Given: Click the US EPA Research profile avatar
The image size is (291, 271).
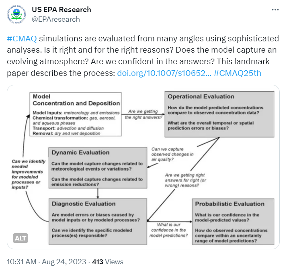Looking at the screenshot, I should click(16, 14).
